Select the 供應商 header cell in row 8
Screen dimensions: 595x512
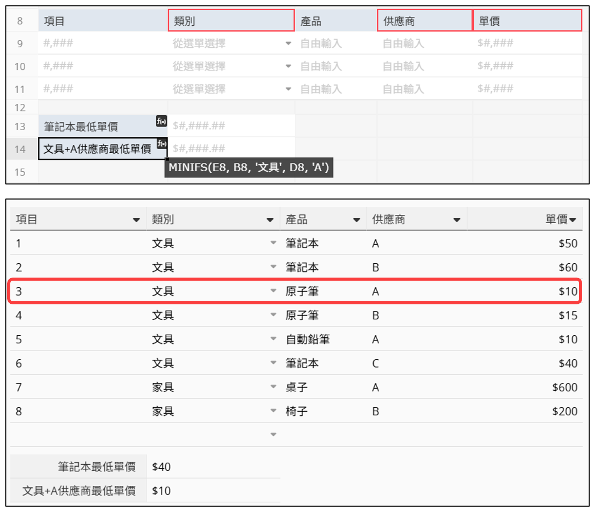coord(424,21)
